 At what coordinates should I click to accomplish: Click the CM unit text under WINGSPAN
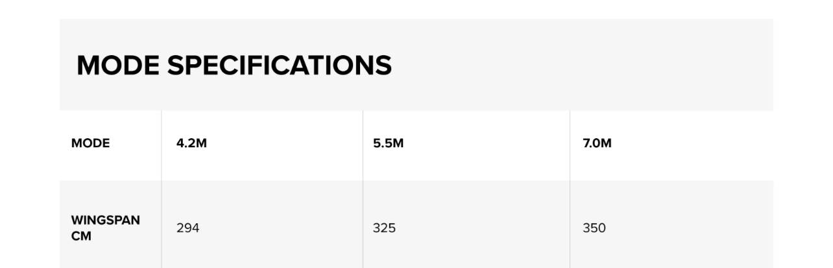click(81, 236)
